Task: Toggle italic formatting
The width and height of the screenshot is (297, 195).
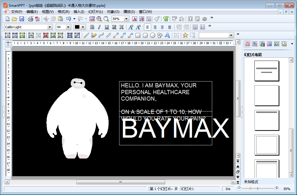Action: point(99,27)
